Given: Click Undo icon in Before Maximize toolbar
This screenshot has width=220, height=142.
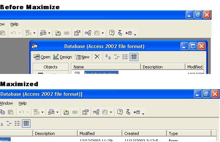Looking at the screenshot, I should tap(13, 33).
